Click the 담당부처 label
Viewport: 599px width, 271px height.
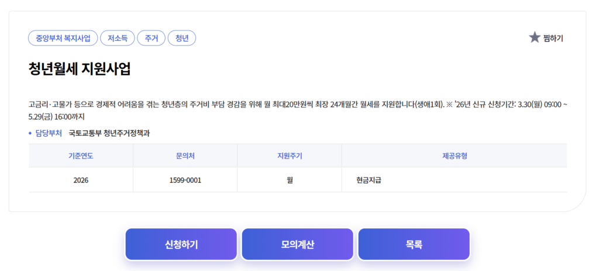pos(48,133)
